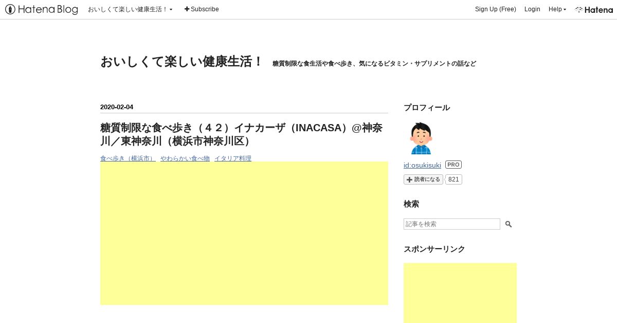Select the 食べ歩き（横浜市） category tag
The image size is (617, 323).
128,158
